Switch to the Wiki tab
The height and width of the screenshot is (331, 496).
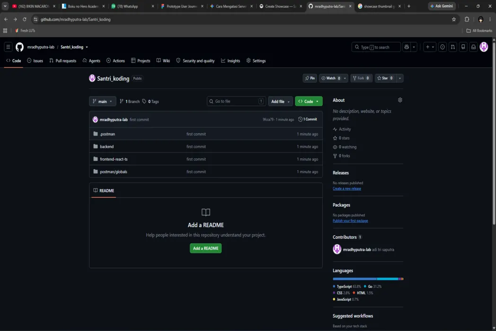click(163, 61)
